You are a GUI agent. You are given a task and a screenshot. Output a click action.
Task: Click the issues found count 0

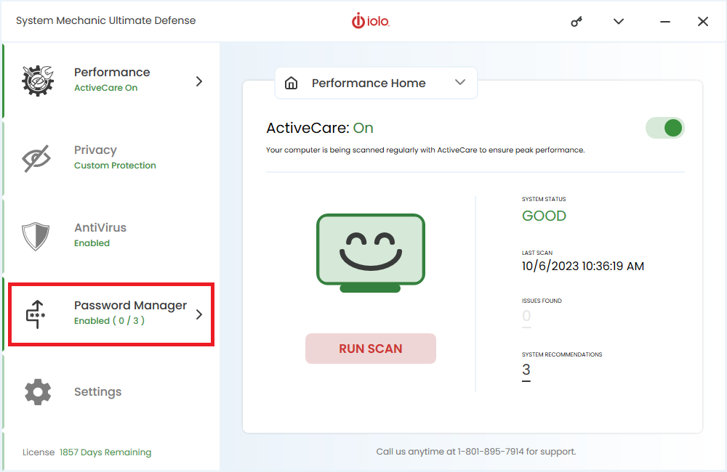point(526,317)
